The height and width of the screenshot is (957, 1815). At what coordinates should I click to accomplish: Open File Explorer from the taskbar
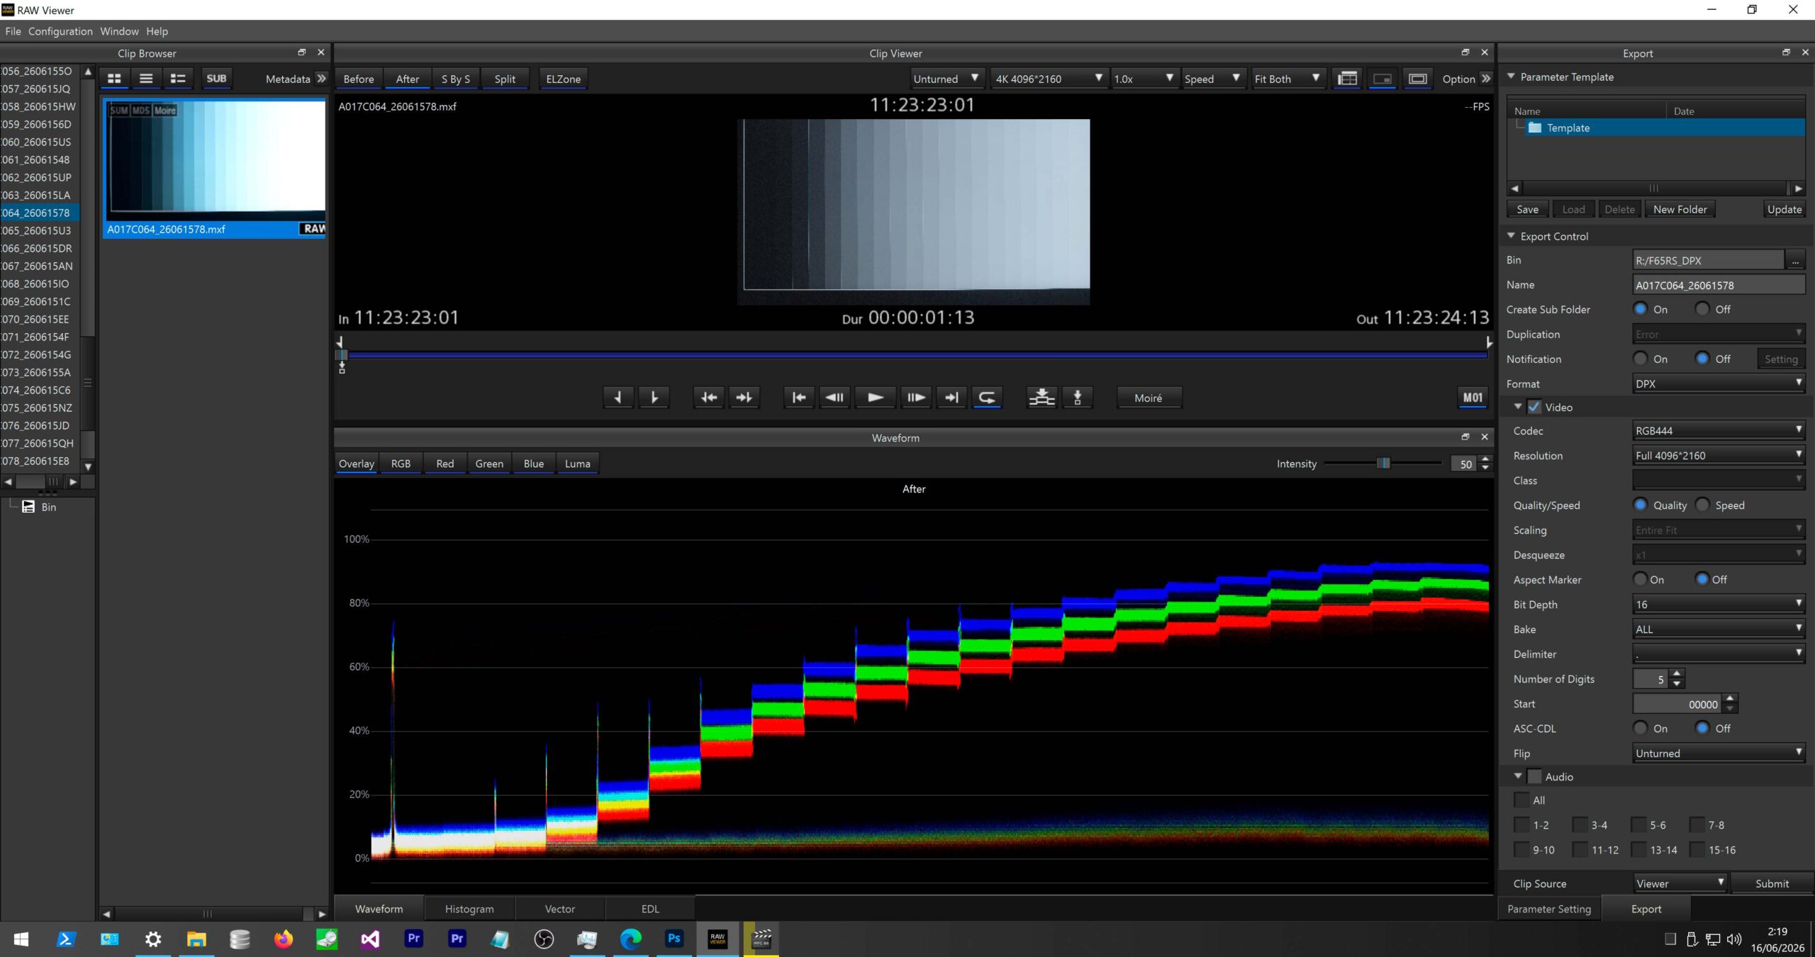[196, 939]
